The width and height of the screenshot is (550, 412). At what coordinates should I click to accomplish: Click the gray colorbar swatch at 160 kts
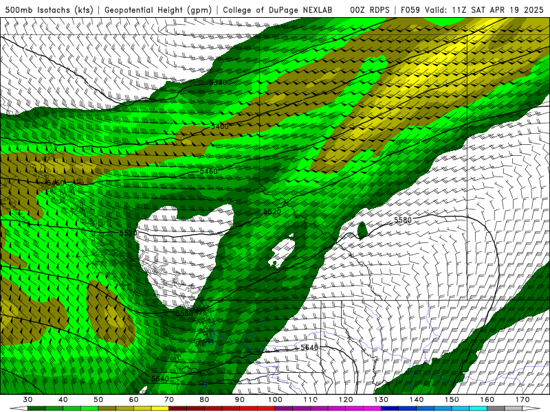point(496,409)
